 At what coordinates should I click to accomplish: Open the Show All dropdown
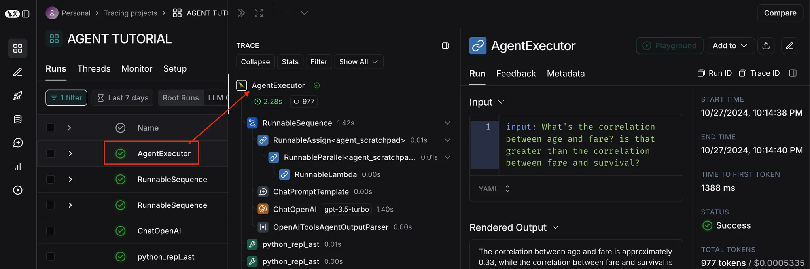click(x=358, y=62)
